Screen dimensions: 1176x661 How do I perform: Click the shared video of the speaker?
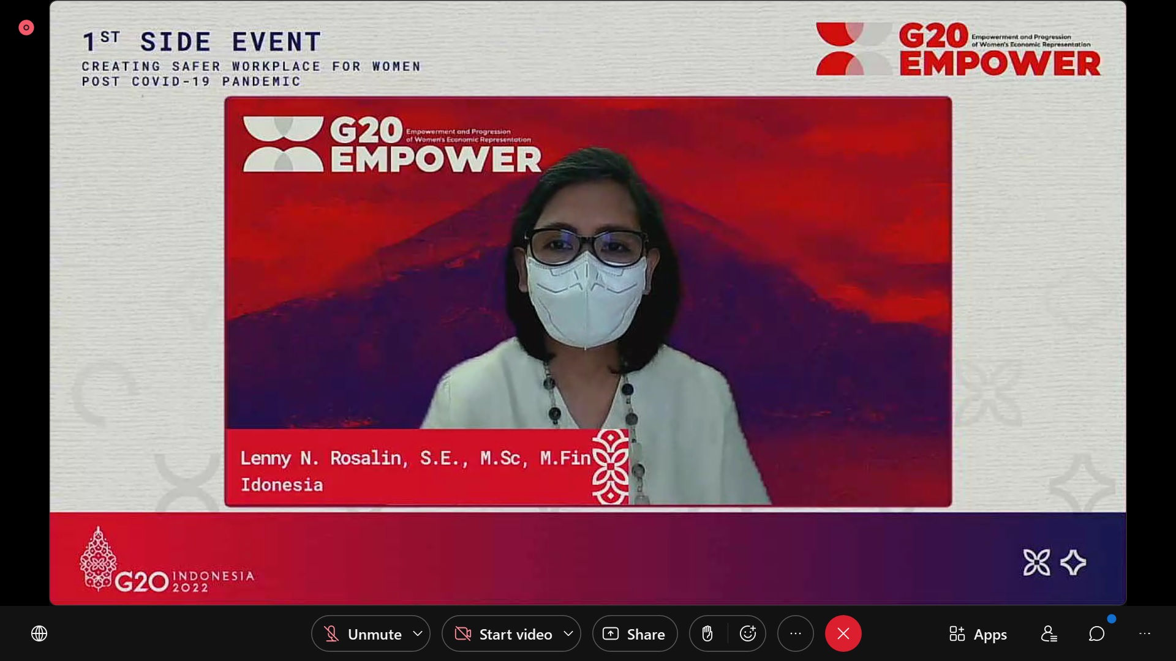click(x=588, y=301)
